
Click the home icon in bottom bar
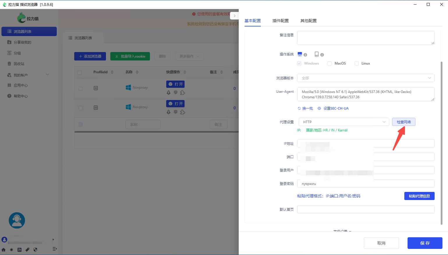[3, 249]
